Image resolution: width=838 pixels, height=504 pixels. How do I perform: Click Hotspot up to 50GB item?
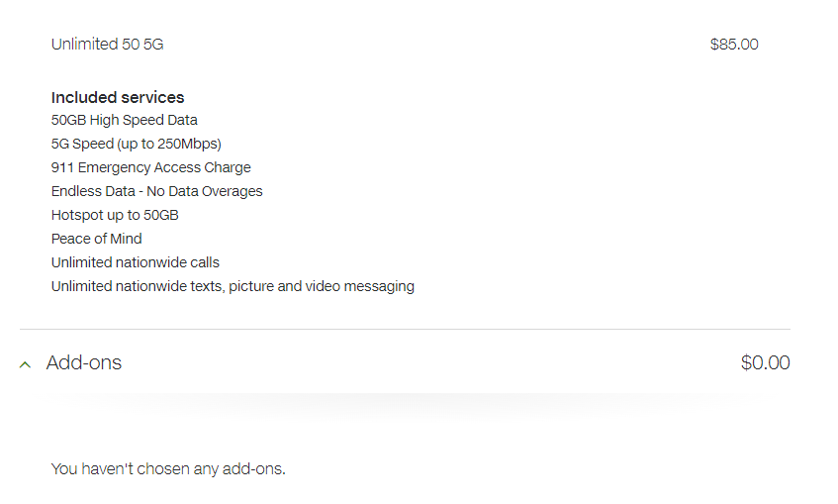point(115,215)
